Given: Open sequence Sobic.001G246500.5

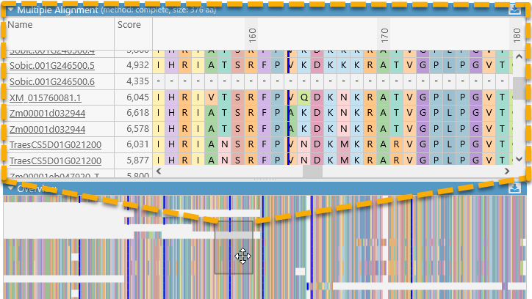Looking at the screenshot, I should tap(51, 65).
